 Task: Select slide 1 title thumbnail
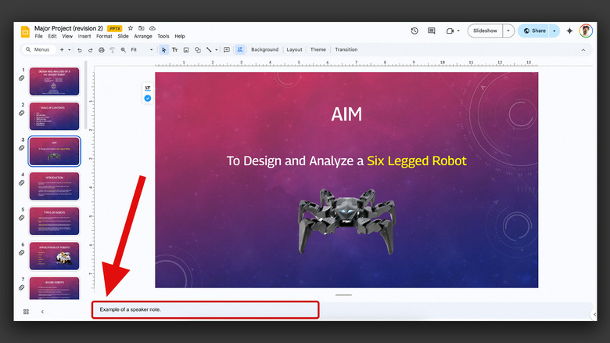(x=54, y=81)
